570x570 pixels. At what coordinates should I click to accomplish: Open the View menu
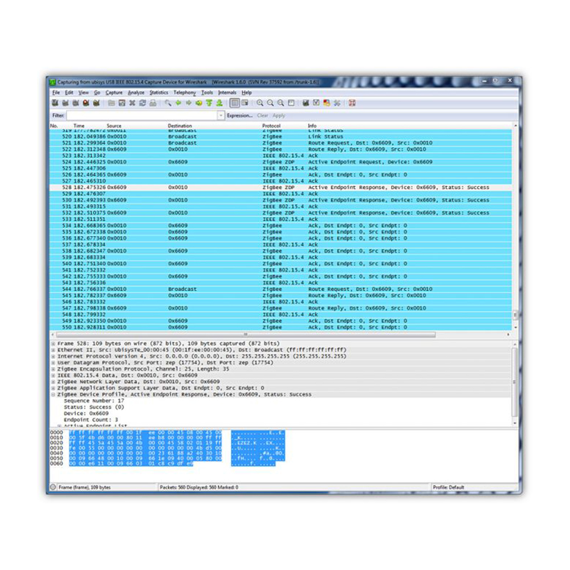[x=84, y=93]
